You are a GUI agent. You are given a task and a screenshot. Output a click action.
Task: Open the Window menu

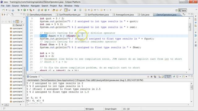point(68,6)
